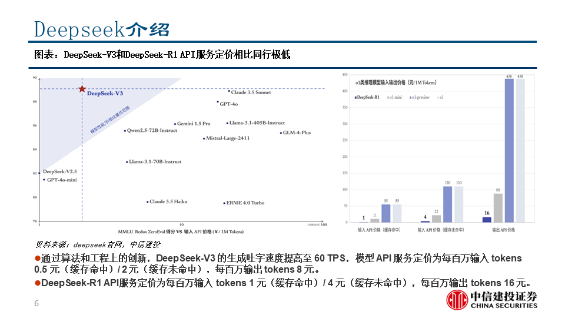The image size is (565, 318).
Task: Click the bullet starting "通过算法和工程上的创新"
Action: coord(278,264)
